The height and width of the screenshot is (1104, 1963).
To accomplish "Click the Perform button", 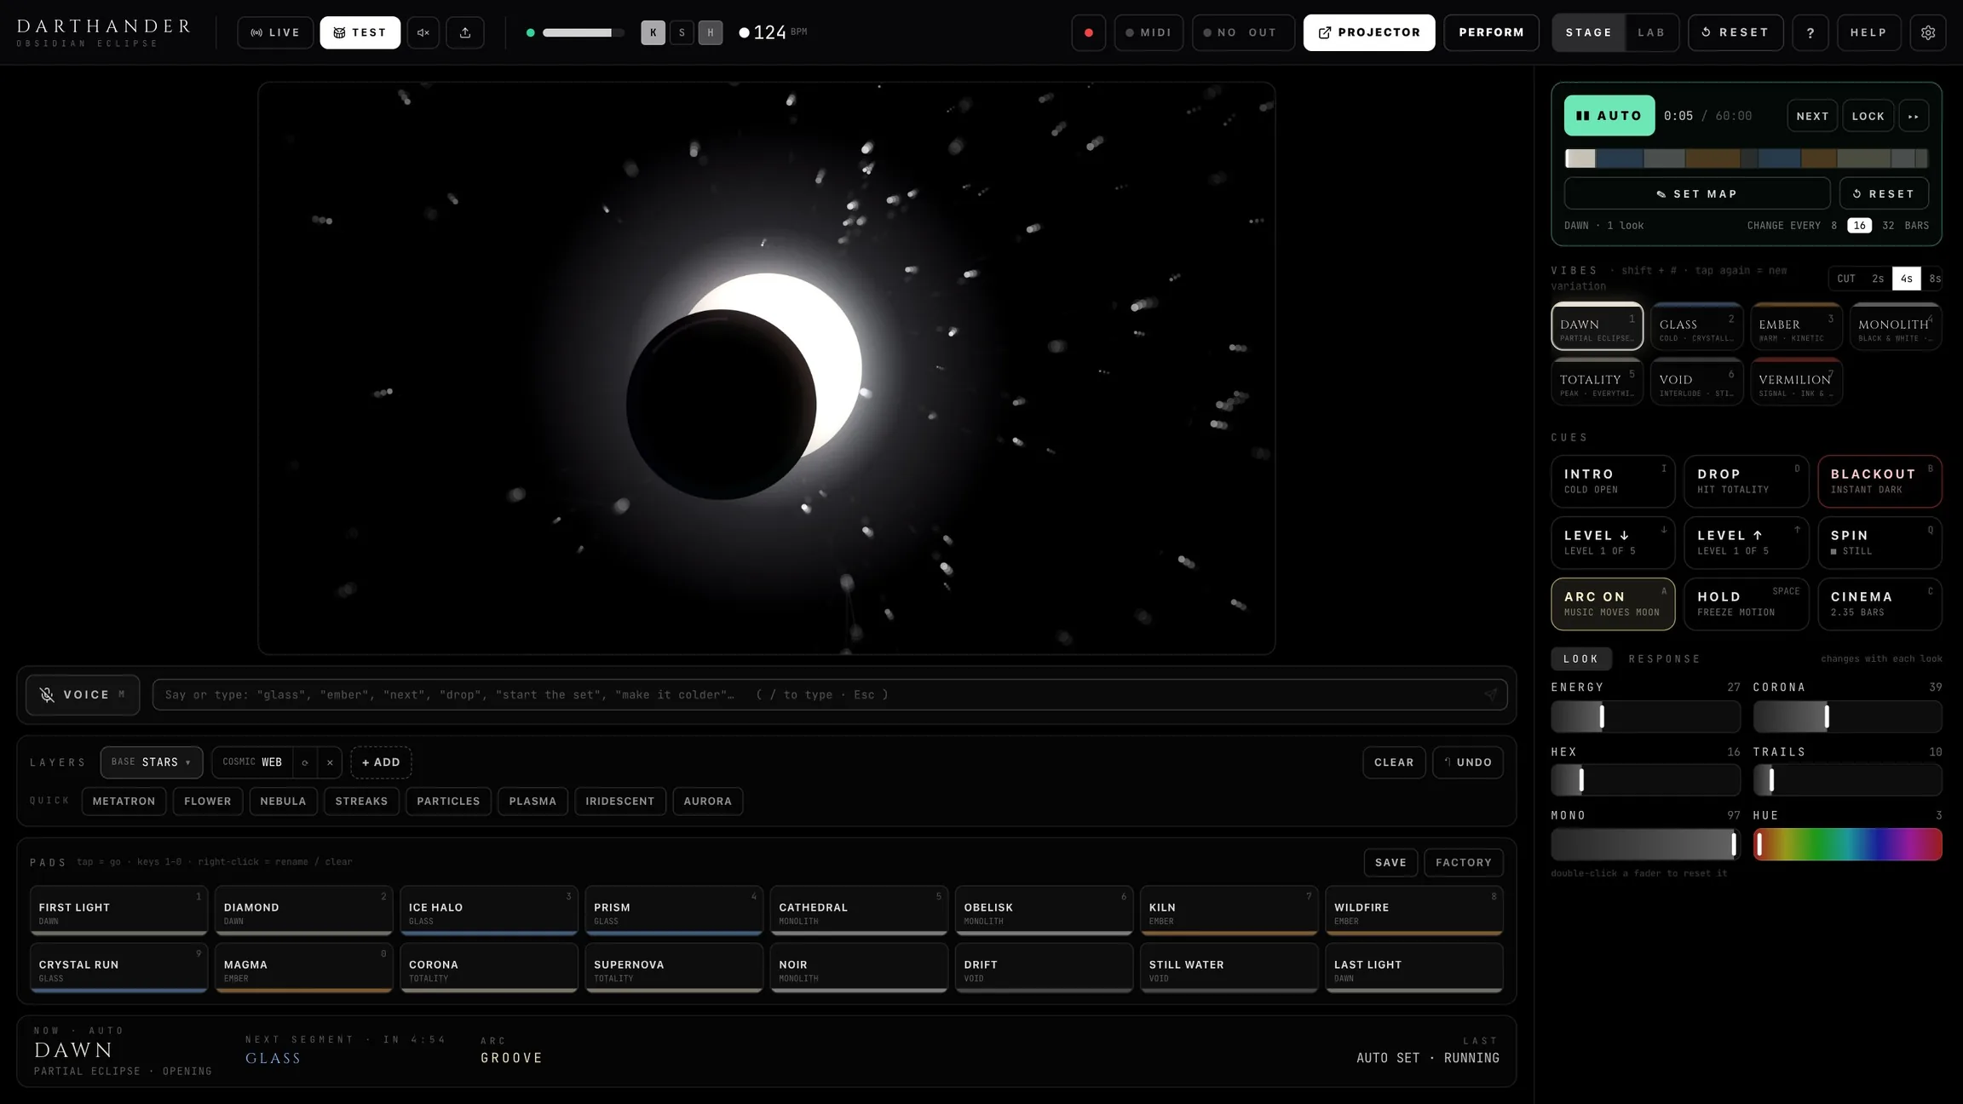I will tap(1491, 32).
